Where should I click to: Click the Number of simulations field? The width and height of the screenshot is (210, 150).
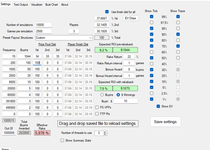click(x=43, y=25)
